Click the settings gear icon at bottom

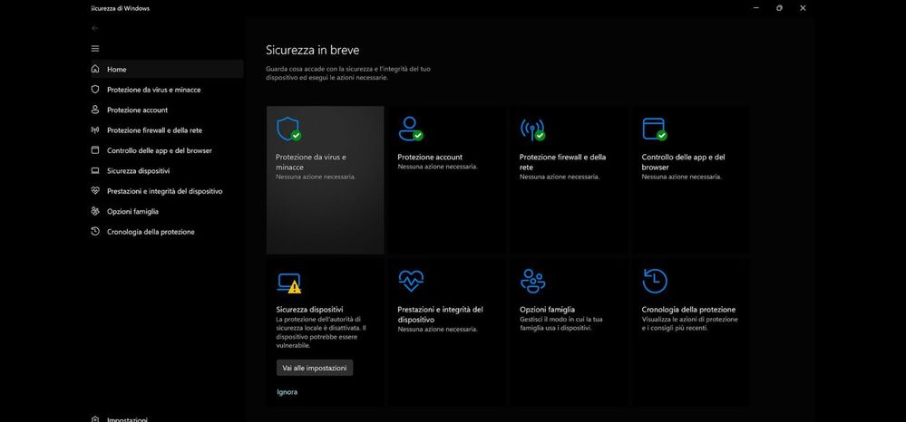[95, 419]
